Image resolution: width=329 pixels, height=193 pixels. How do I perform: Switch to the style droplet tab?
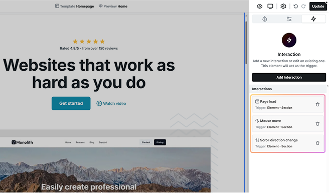tap(265, 19)
